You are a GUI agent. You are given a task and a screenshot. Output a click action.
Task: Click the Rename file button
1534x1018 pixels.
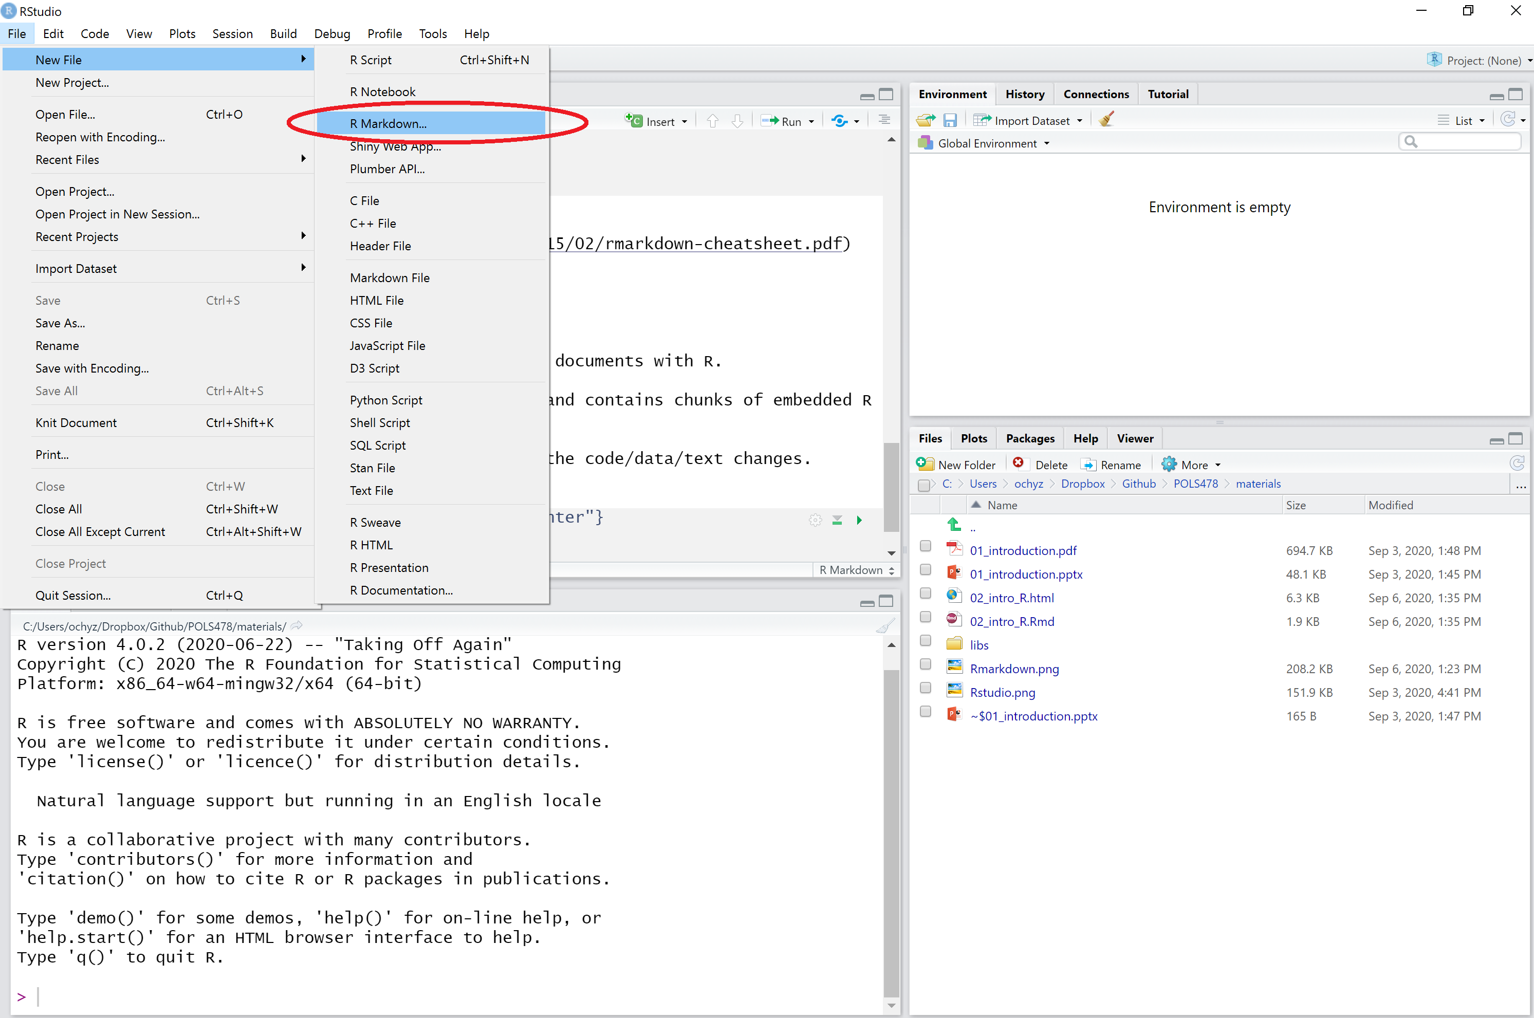click(x=1111, y=465)
